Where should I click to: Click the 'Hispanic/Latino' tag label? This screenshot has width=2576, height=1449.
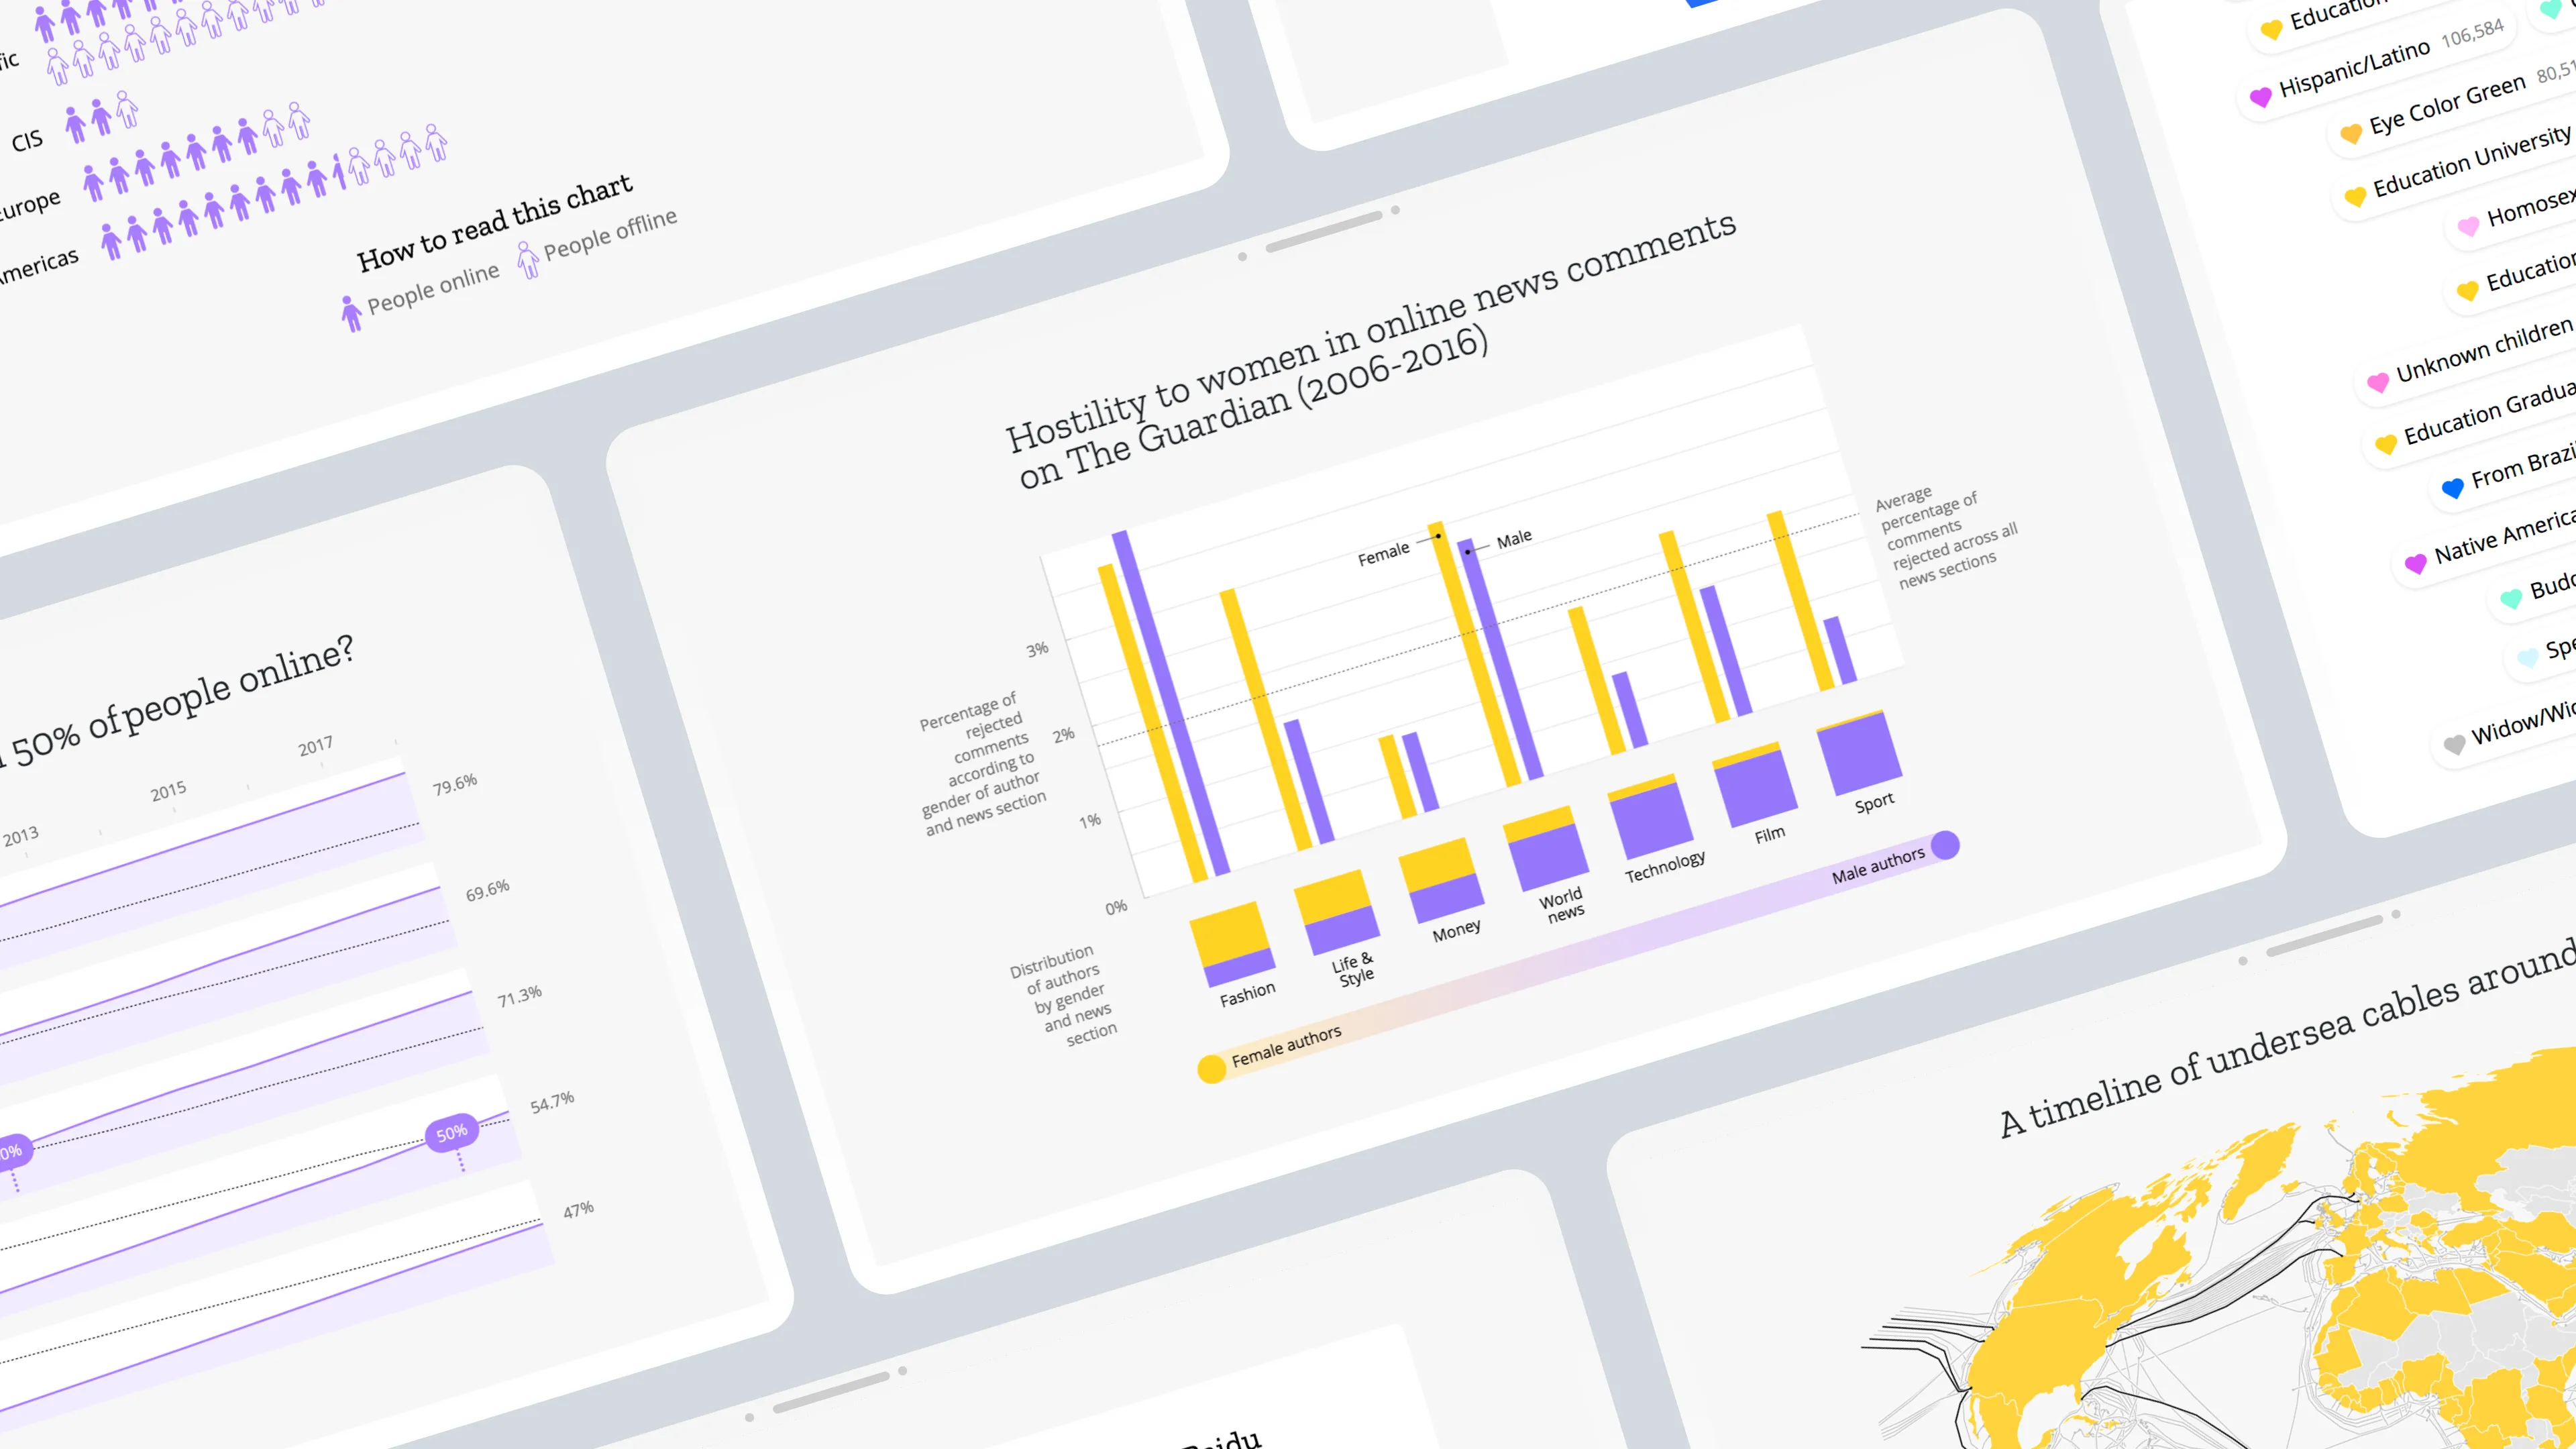click(x=2354, y=68)
